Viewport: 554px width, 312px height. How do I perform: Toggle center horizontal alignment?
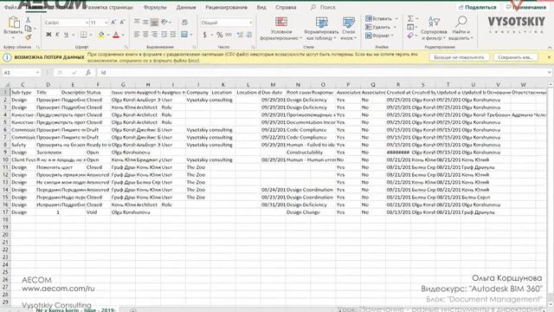[x=145, y=35]
